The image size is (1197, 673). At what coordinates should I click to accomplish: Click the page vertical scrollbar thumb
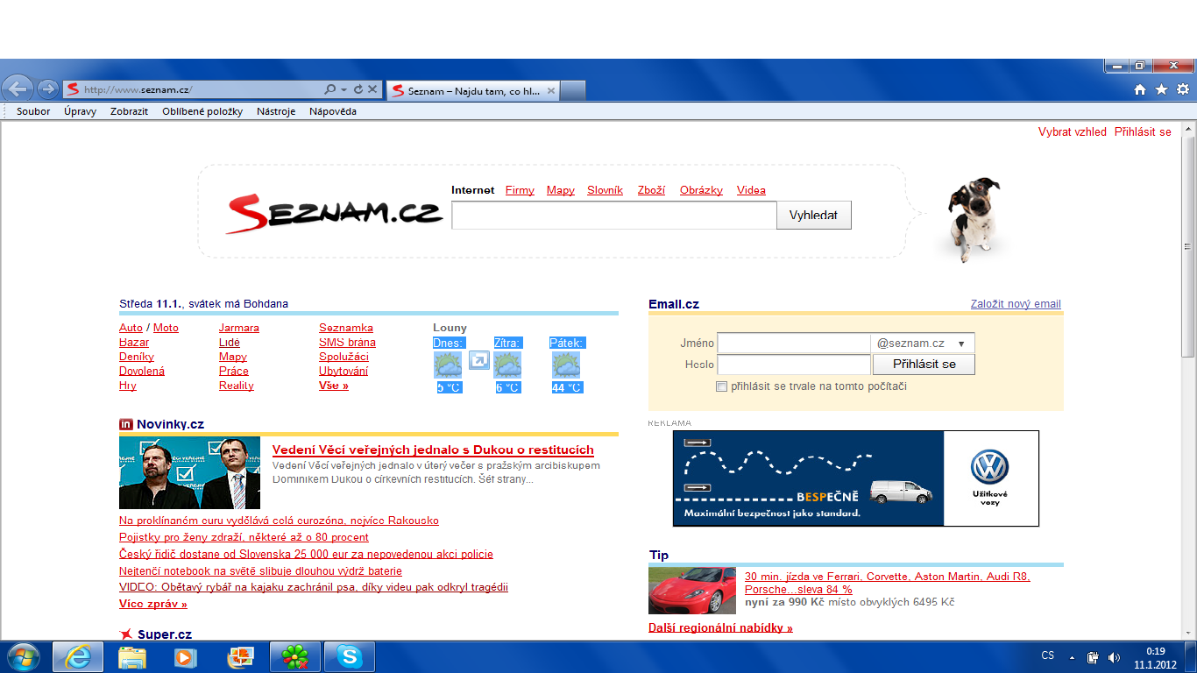[1189, 245]
